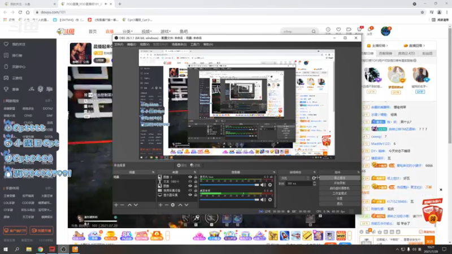Image resolution: width=452 pixels, height=254 pixels.
Task: Click the Douyu logo in the header
Action: click(x=66, y=32)
